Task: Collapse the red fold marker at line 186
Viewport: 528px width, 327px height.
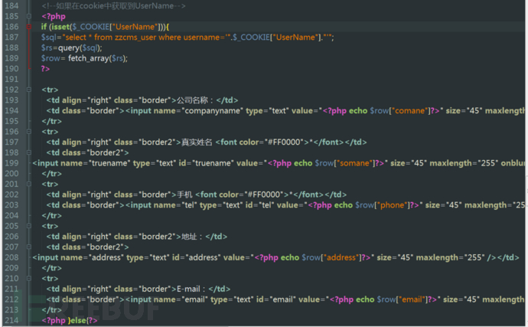Action: [x=29, y=27]
